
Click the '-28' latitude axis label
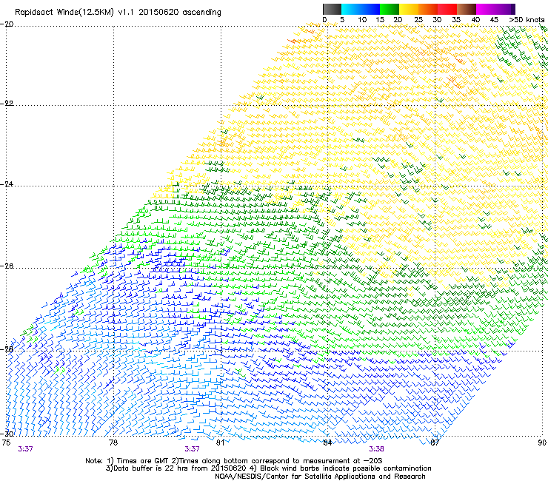(x=7, y=349)
